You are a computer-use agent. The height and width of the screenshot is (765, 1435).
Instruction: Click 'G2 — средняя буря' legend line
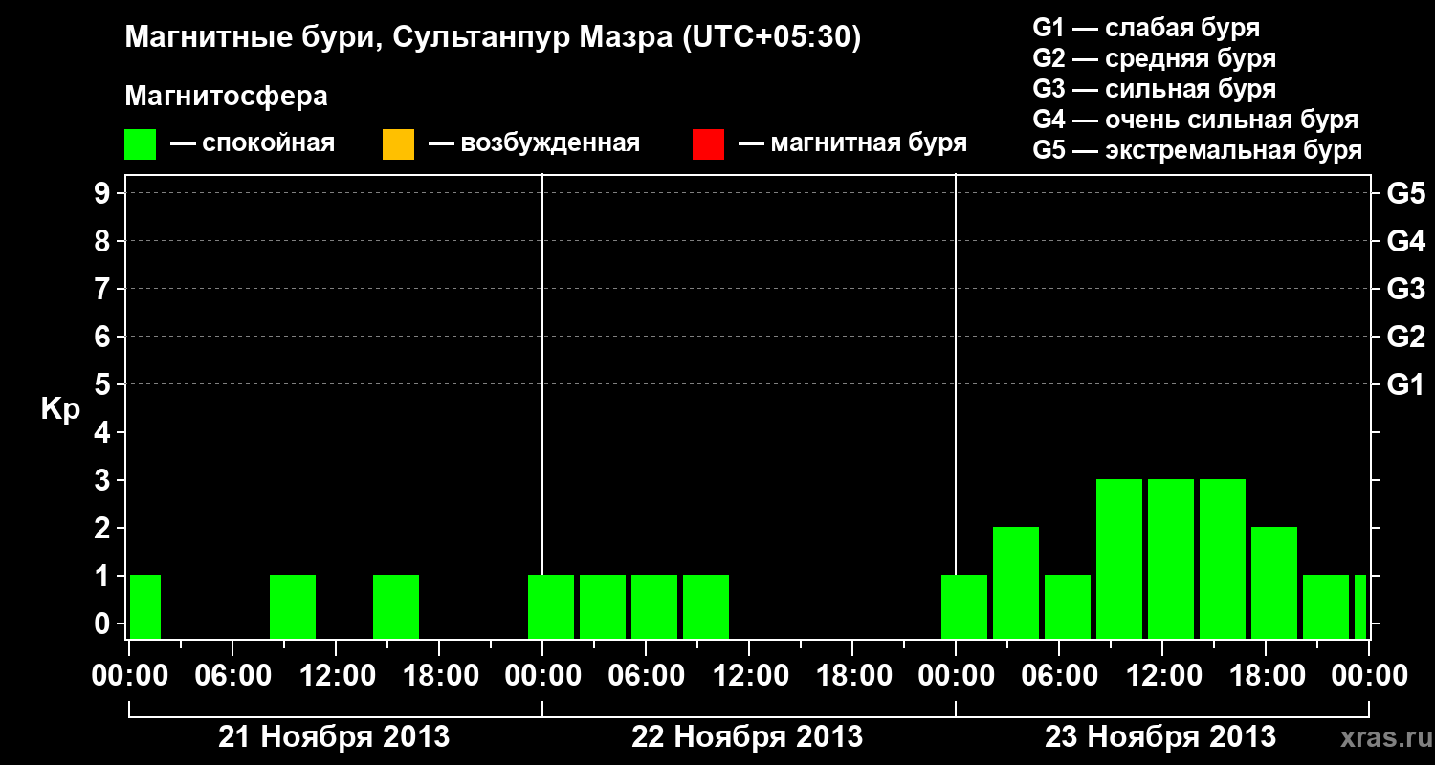point(1155,58)
